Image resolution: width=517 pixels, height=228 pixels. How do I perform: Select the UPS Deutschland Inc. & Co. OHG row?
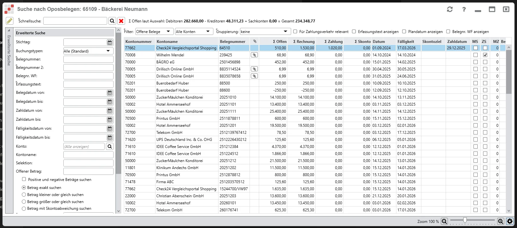pyautogui.click(x=315, y=140)
